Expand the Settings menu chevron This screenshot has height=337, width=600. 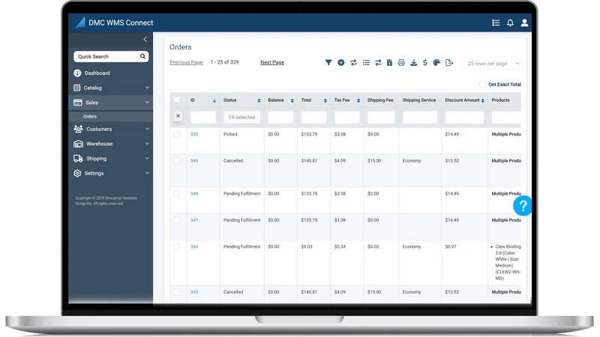pyautogui.click(x=147, y=173)
